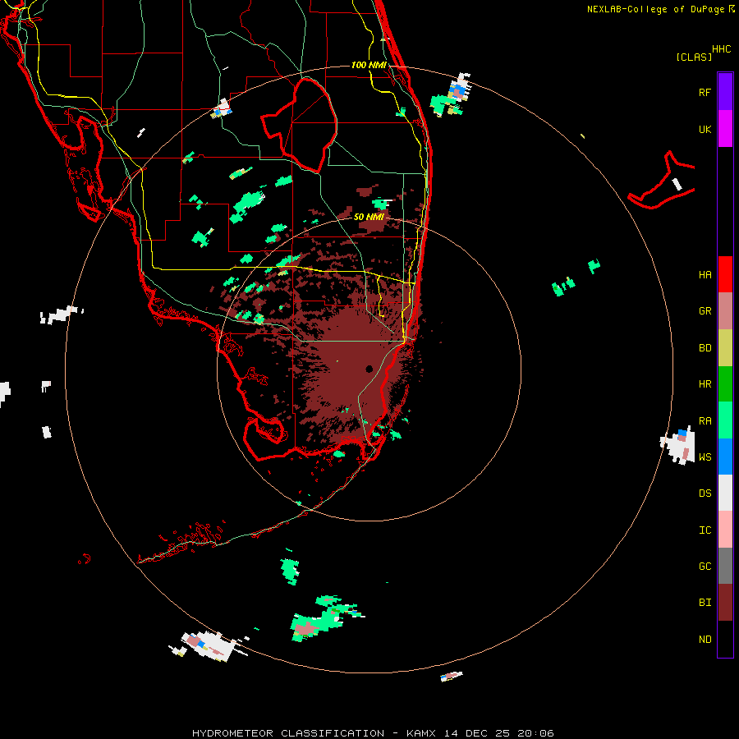Click the RA legend label

click(705, 421)
